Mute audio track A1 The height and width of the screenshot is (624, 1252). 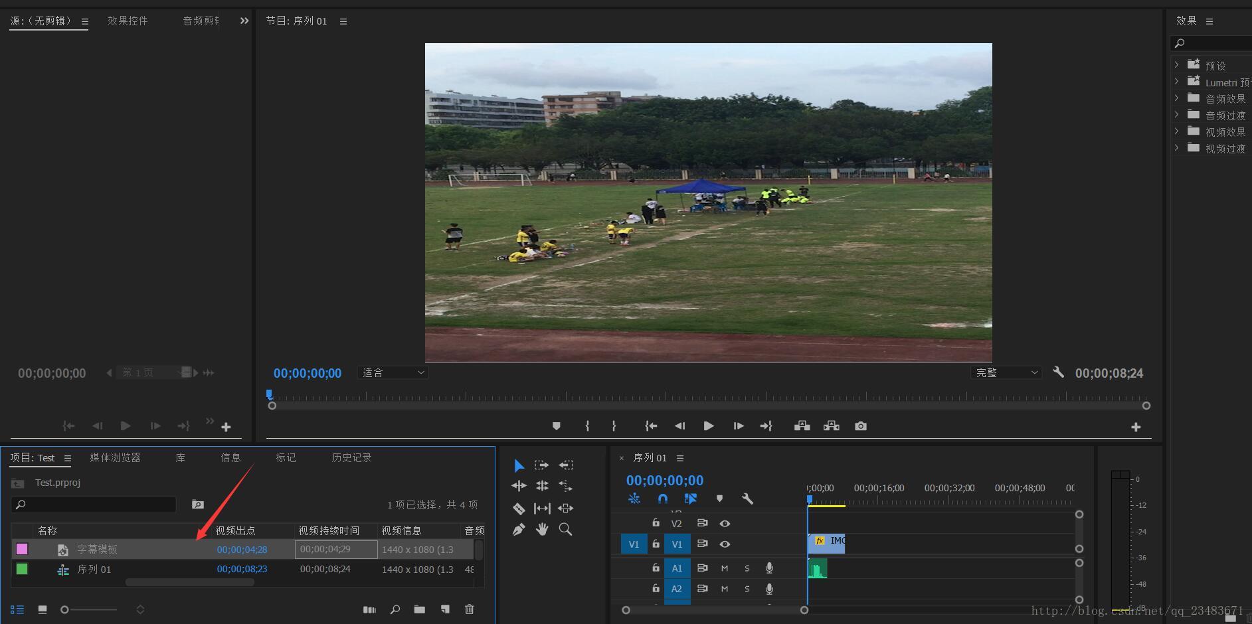725,568
